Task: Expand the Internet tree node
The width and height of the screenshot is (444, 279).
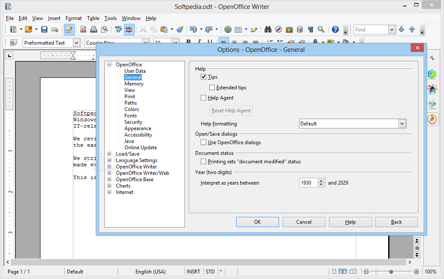Action: click(110, 192)
